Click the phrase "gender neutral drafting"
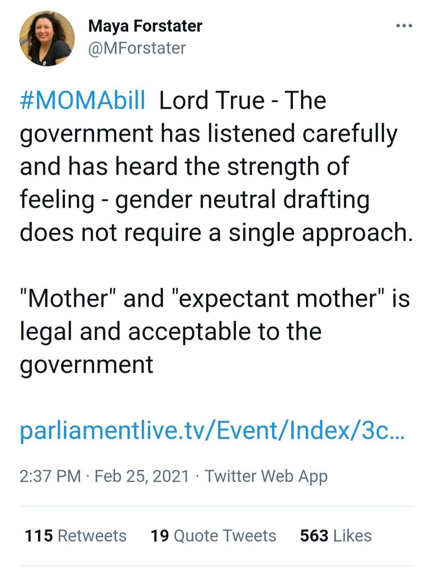 click(242, 200)
